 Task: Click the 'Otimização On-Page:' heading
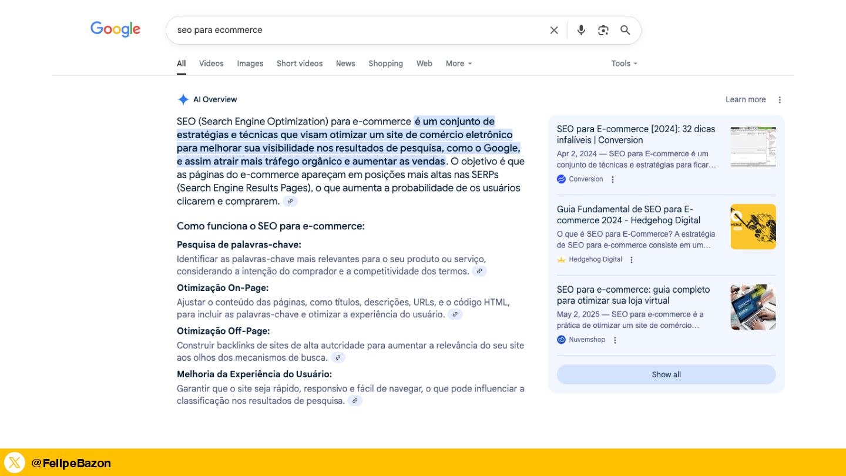tap(223, 288)
